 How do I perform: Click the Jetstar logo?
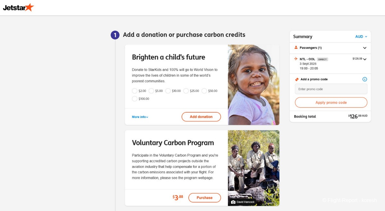(18, 7)
